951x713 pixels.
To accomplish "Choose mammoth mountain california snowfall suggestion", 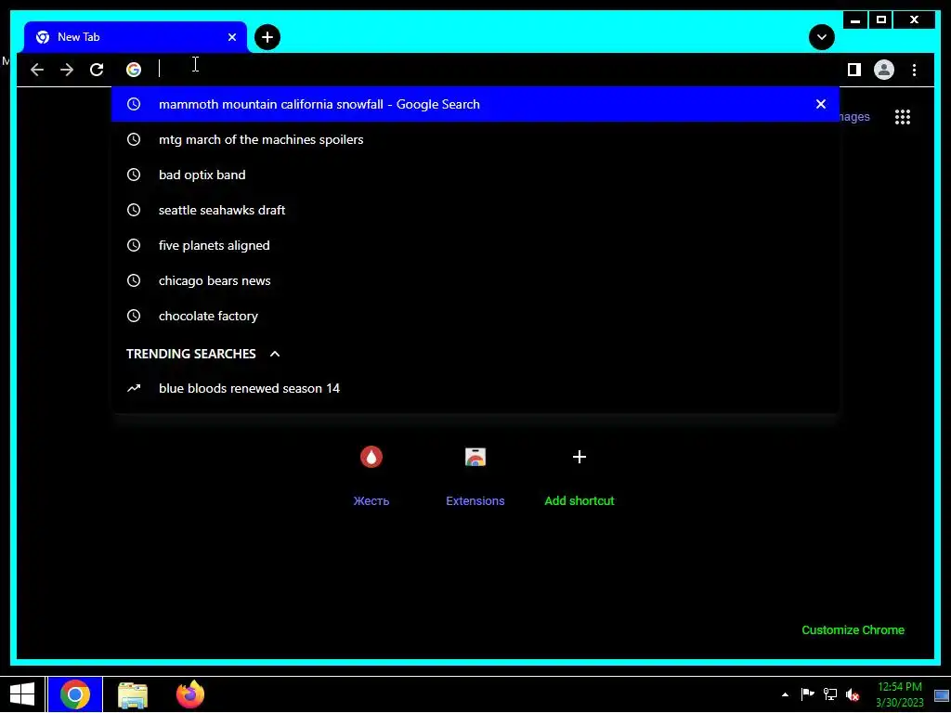I will point(475,104).
